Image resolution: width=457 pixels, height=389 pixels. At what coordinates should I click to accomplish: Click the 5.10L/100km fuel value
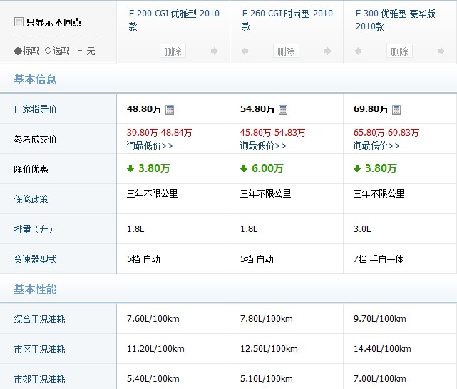pos(267,379)
